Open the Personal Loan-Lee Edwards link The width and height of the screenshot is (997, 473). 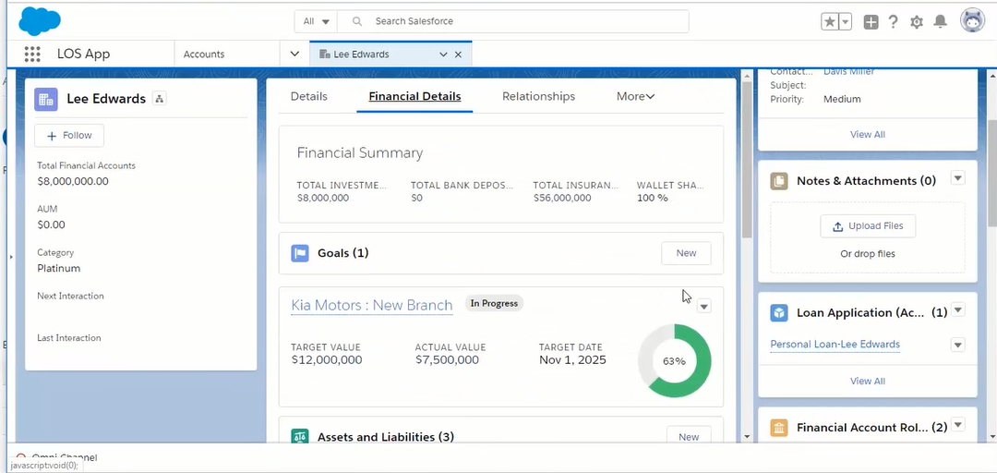[835, 345]
